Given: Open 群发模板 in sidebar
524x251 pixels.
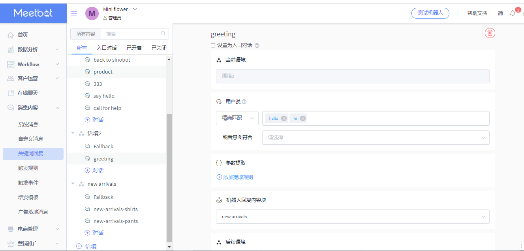Looking at the screenshot, I should point(28,197).
